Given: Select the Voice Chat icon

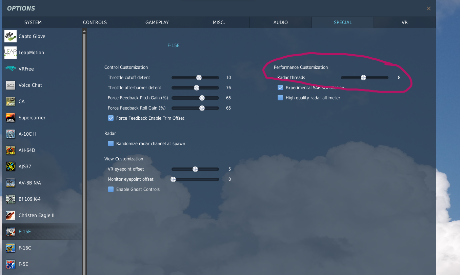Looking at the screenshot, I should coord(11,85).
